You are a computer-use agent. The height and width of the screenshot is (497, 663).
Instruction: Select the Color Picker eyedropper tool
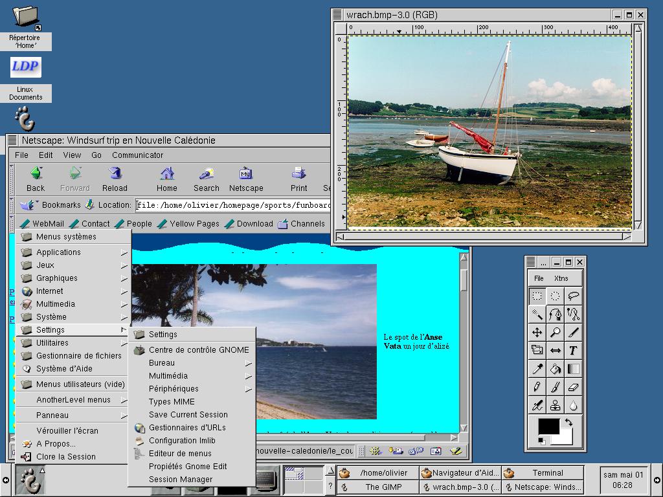(x=537, y=368)
